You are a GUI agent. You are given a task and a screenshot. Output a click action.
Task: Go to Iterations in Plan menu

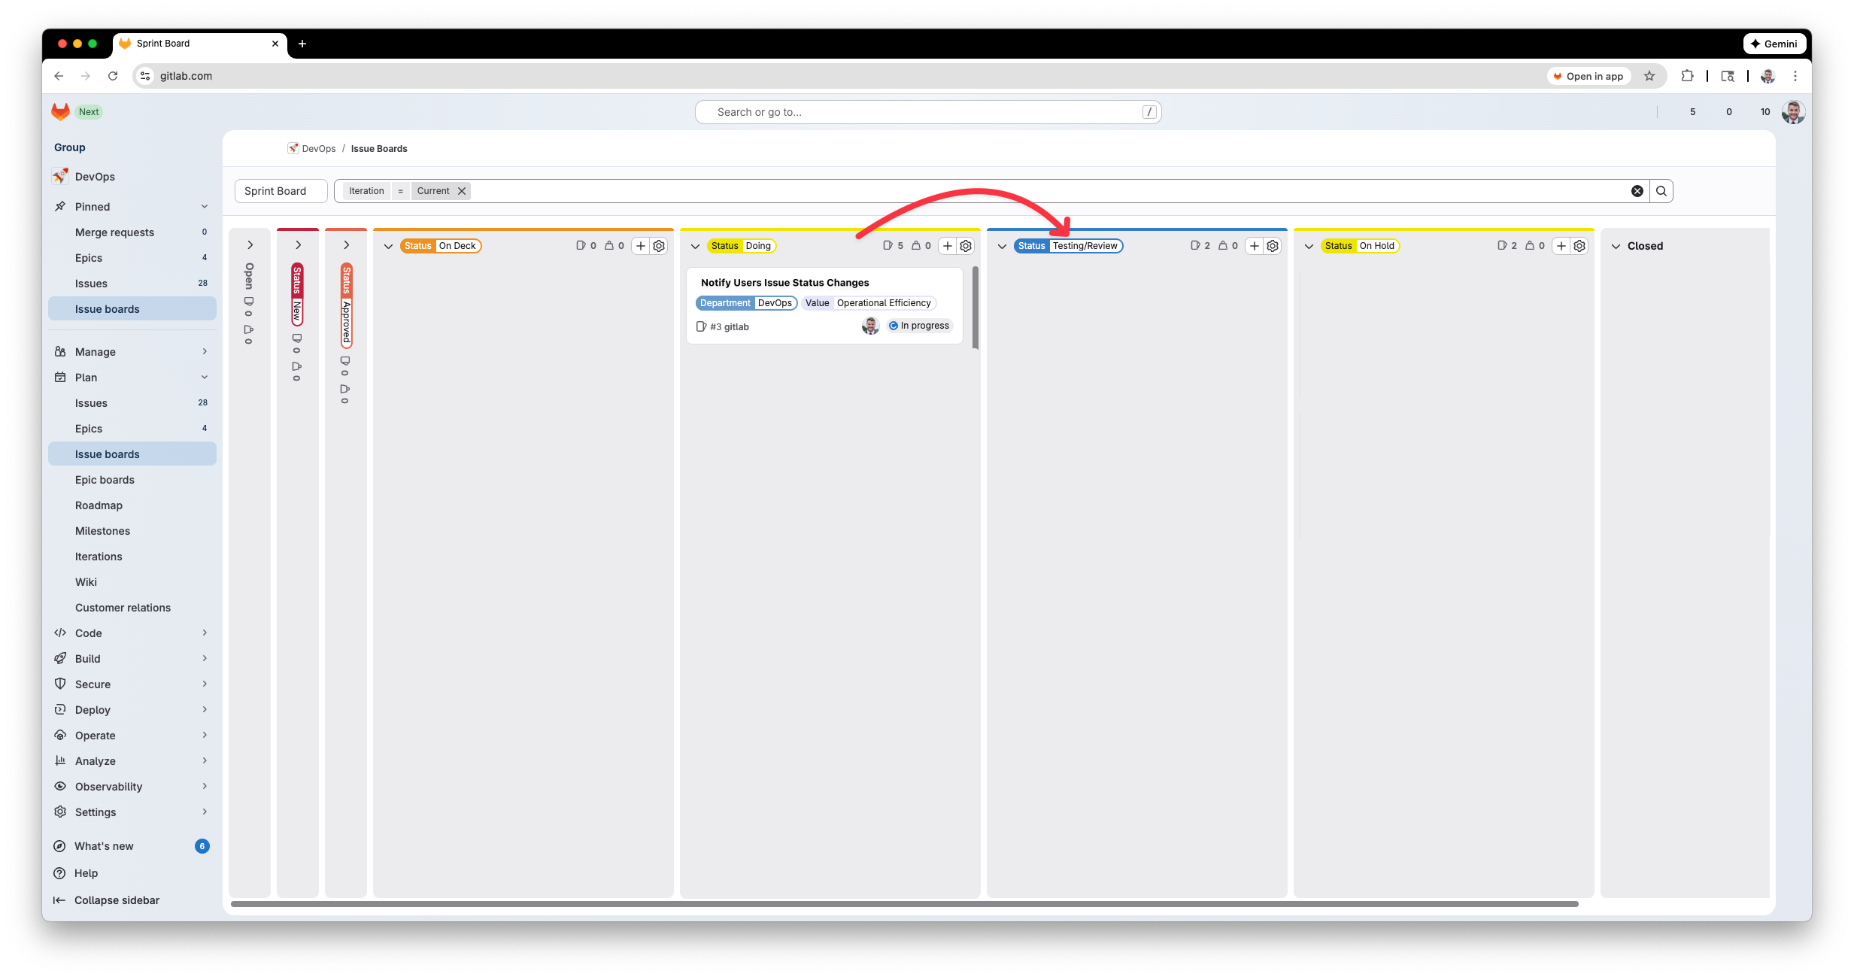pyautogui.click(x=99, y=557)
